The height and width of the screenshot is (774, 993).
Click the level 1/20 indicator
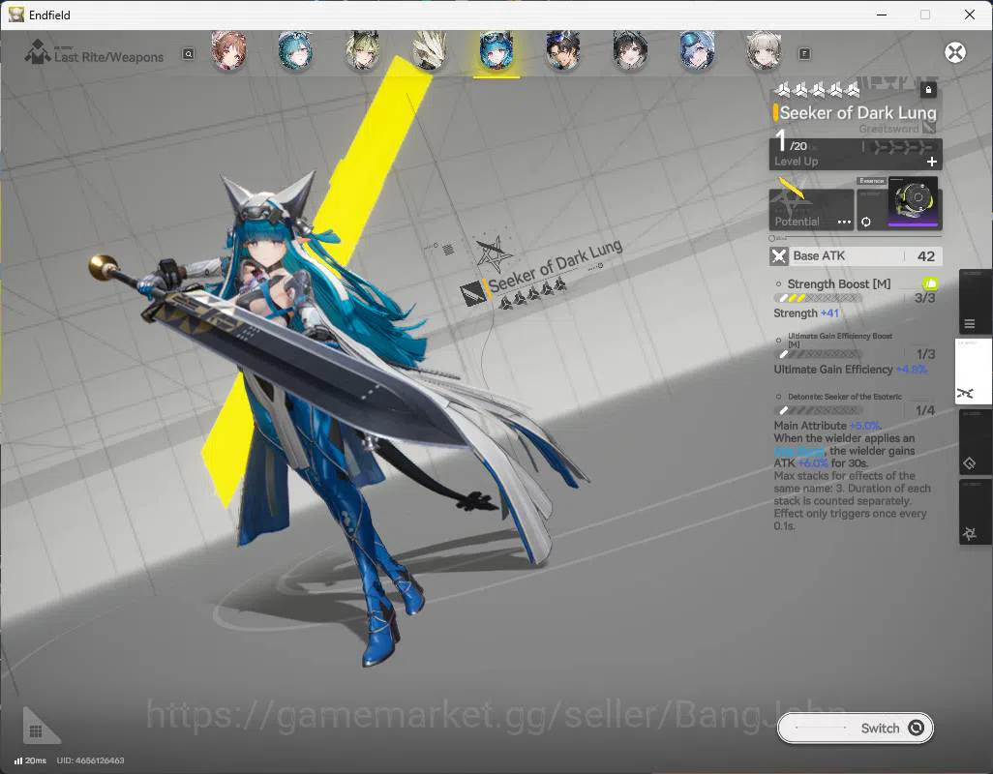[791, 142]
